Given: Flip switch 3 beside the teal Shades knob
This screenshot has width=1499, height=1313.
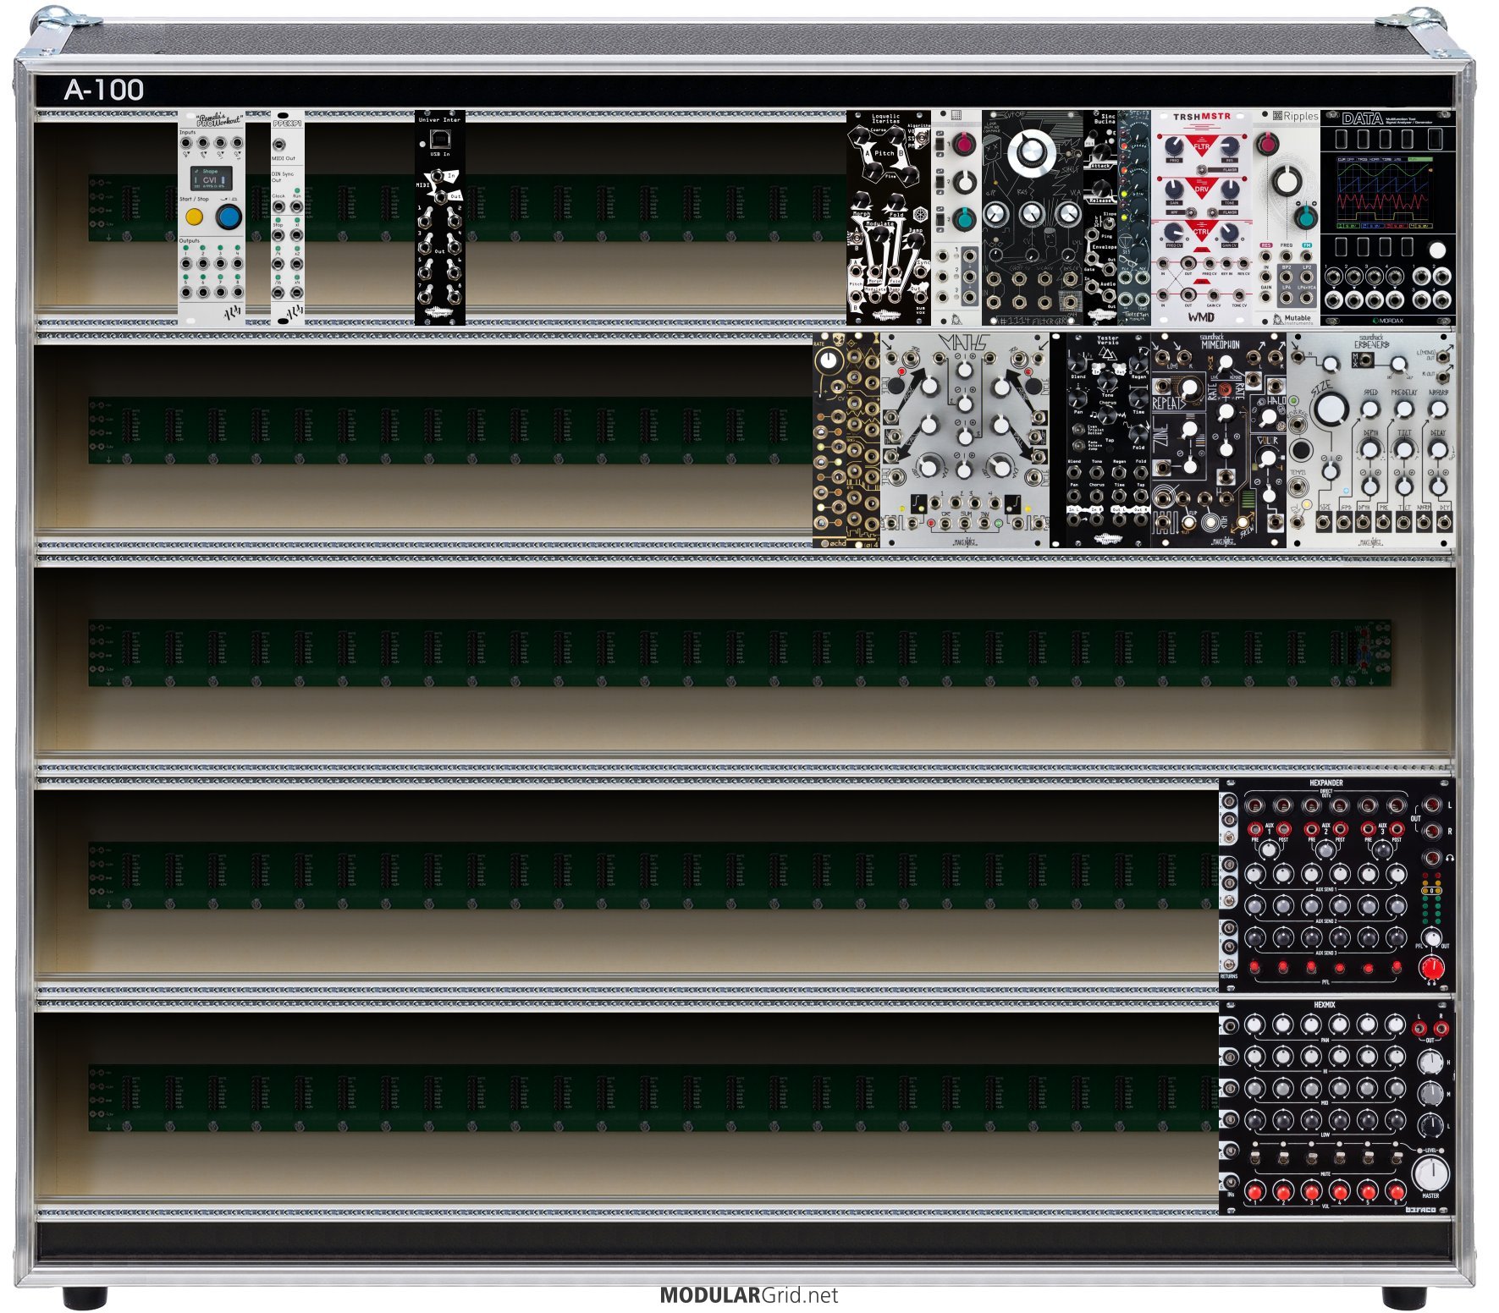Looking at the screenshot, I should (940, 219).
